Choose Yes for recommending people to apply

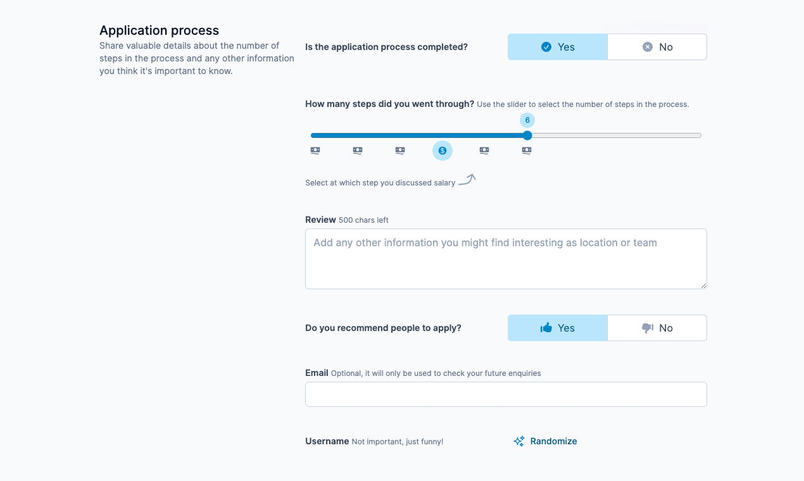tap(558, 328)
